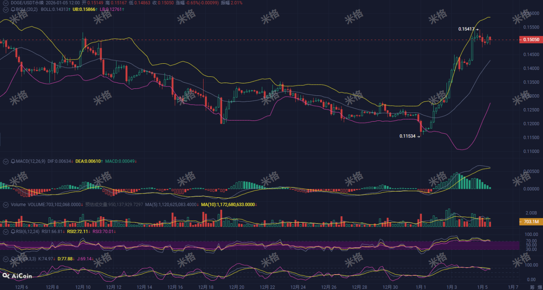Click the 0.11534 low price marker
Screen dimensions: 543x290
[407, 136]
